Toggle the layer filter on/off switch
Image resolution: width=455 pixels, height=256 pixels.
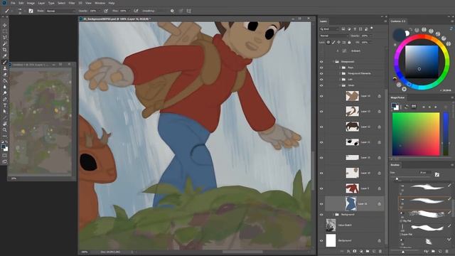pos(372,28)
